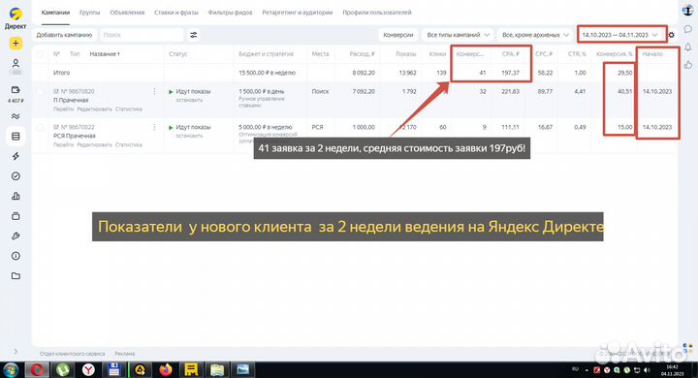
Task: Click the yellow plus create button
Action: click(x=16, y=44)
